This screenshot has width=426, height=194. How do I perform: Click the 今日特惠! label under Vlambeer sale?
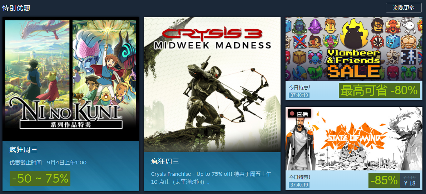coord(299,88)
